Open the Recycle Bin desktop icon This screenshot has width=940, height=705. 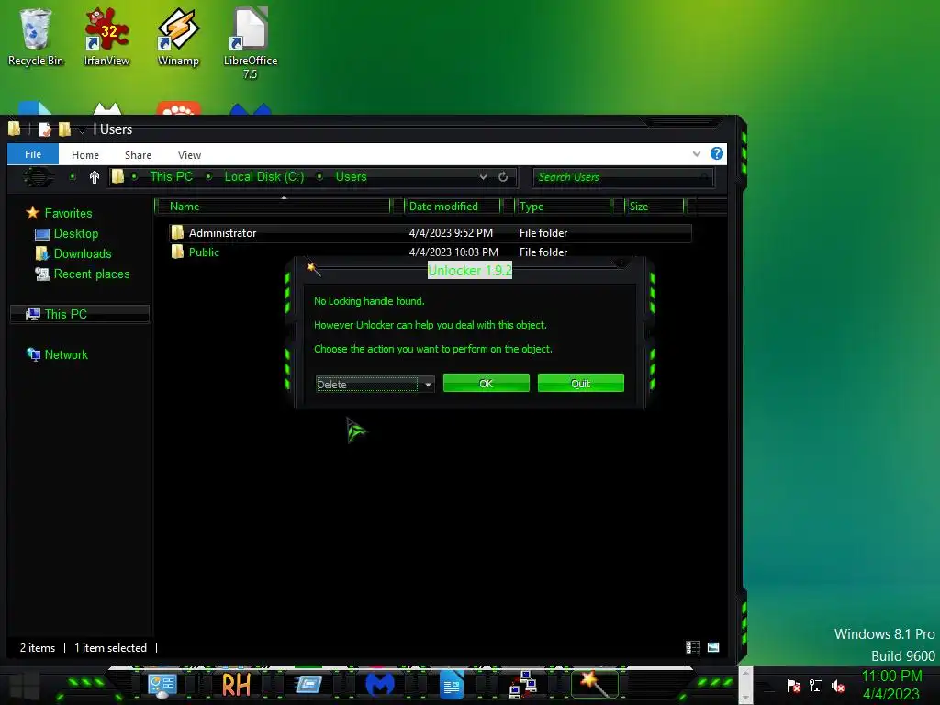(x=35, y=36)
